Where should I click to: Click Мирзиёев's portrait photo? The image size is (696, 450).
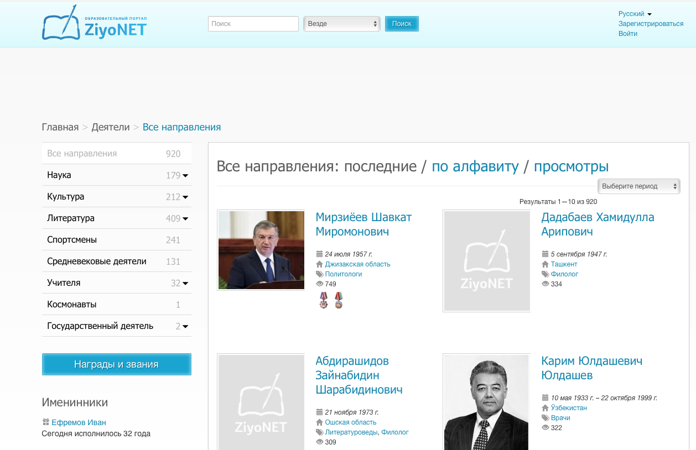point(261,250)
